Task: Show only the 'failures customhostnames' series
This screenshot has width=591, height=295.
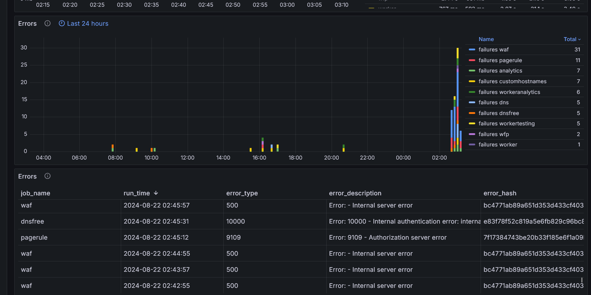Action: coord(512,81)
